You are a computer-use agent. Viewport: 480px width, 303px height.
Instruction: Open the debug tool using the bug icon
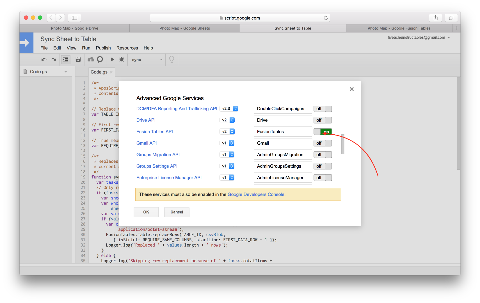tap(122, 59)
